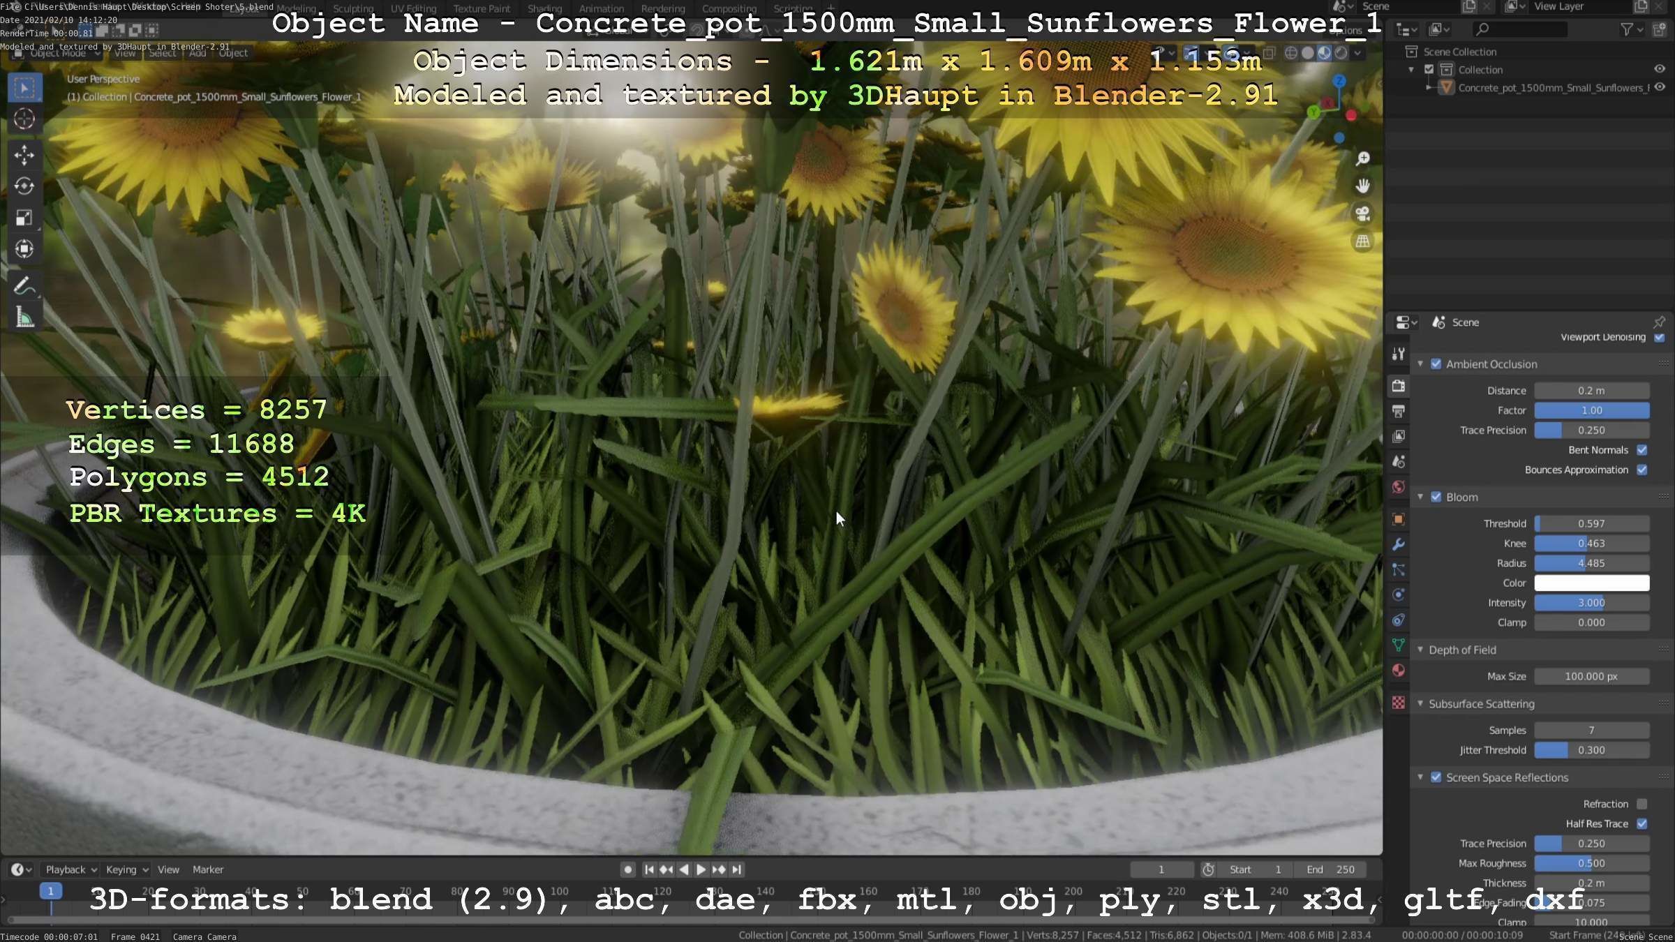
Task: Open the Material properties tab
Action: (x=1398, y=670)
